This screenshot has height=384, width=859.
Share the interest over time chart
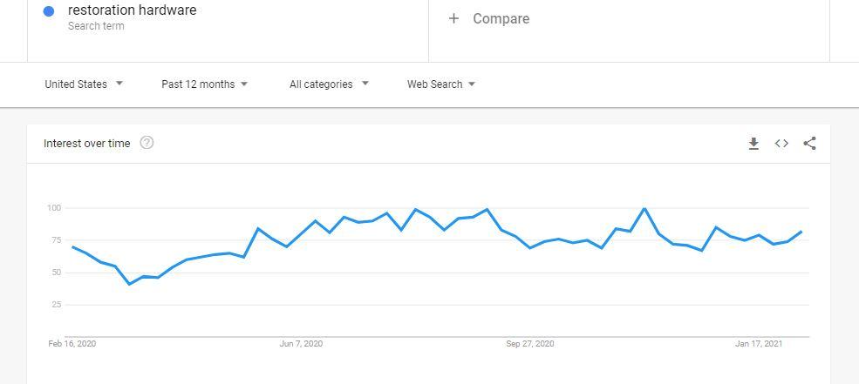pos(809,144)
